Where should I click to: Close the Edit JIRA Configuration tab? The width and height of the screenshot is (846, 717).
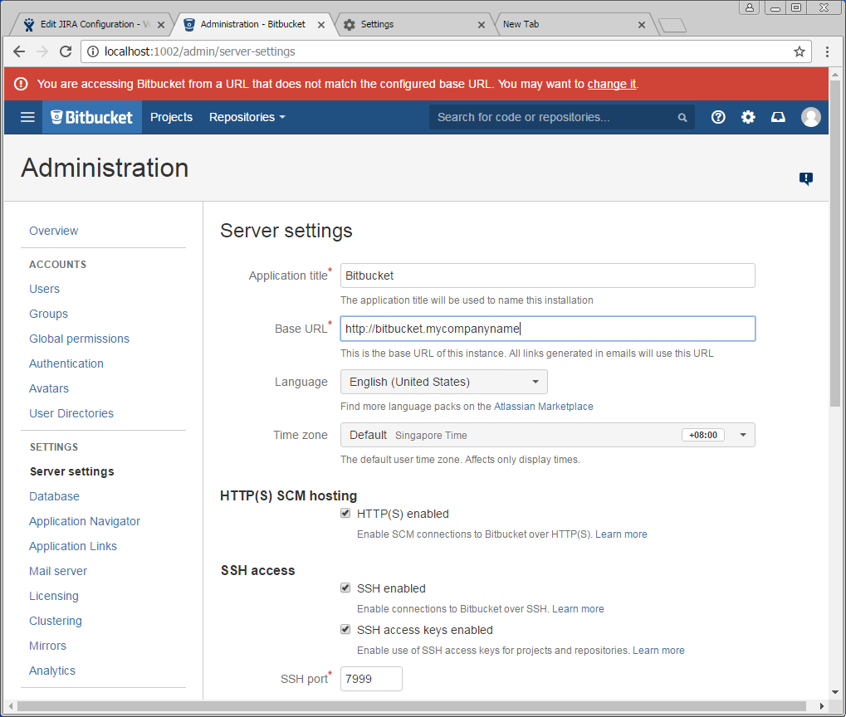pos(161,25)
